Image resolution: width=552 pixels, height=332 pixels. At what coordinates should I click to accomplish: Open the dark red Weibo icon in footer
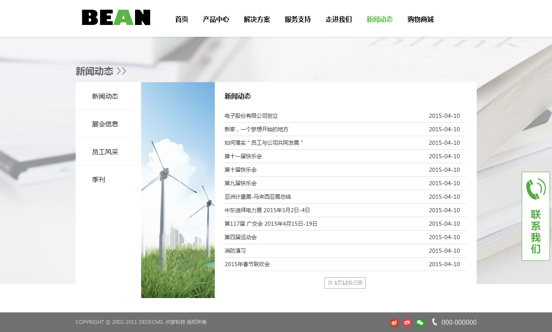[394, 323]
